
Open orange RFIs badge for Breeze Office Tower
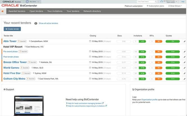coord(159,62)
